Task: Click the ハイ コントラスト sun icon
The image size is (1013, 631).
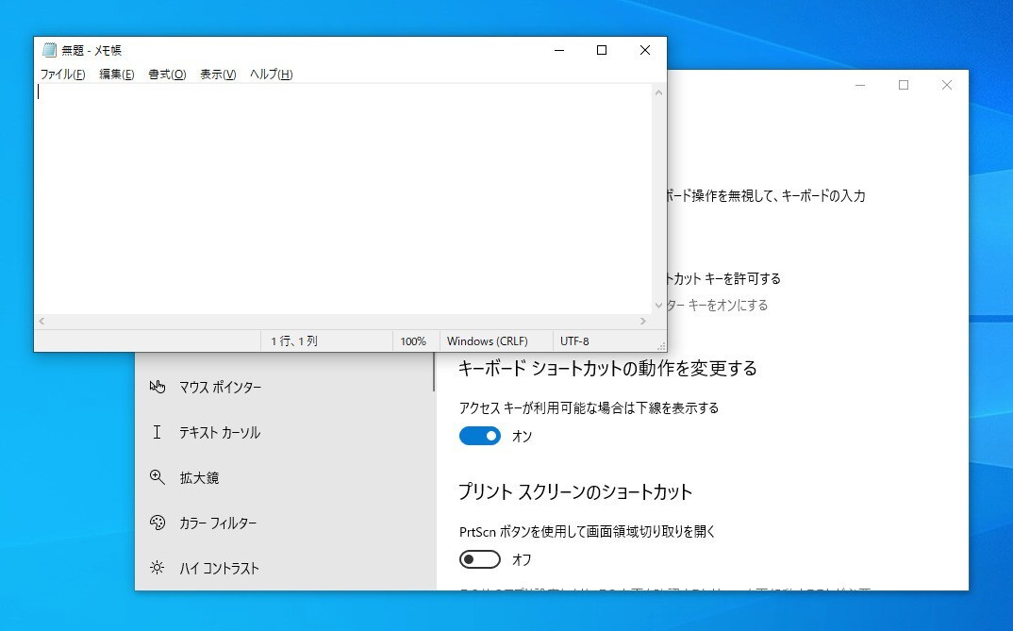Action: coord(157,568)
